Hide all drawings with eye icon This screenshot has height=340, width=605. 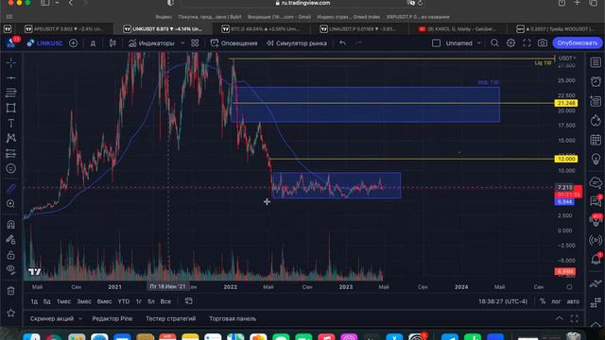pos(10,269)
